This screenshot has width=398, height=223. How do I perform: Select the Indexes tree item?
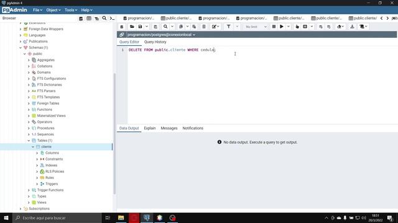pos(51,165)
